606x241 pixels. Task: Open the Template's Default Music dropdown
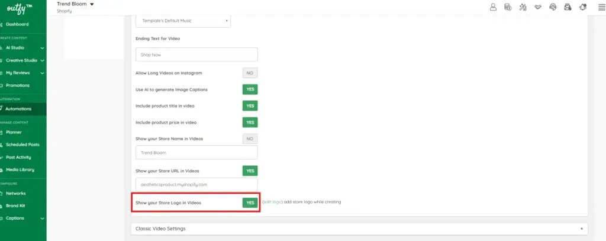tap(183, 21)
